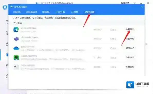Click the 2345 shield logo in main window
This screenshot has width=153, height=94.
click(x=5, y=7)
